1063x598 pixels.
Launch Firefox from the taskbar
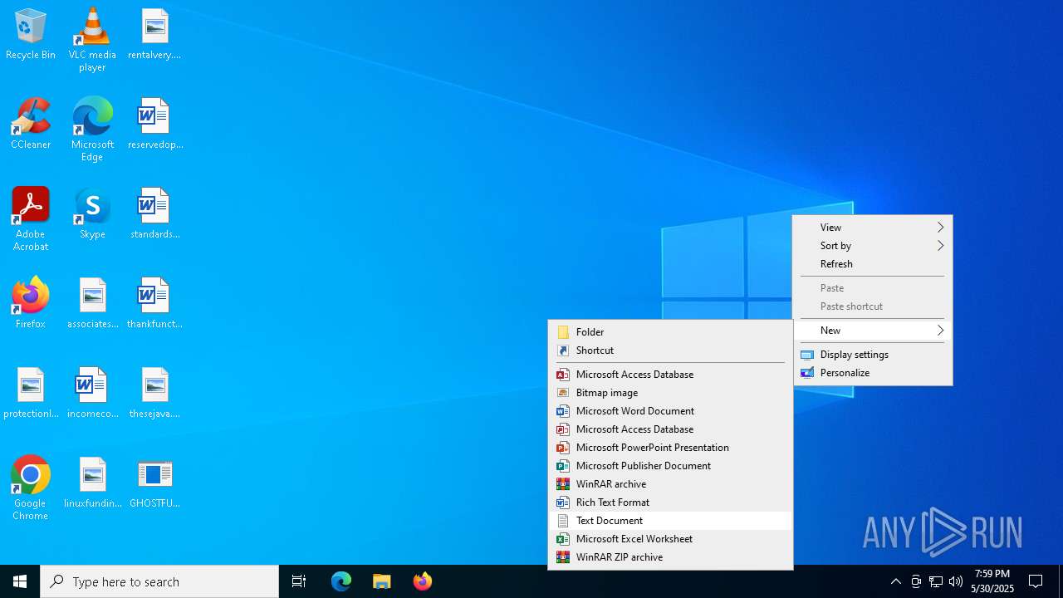(x=423, y=581)
